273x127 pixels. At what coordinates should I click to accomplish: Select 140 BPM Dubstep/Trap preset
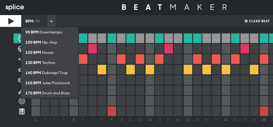tap(50, 73)
